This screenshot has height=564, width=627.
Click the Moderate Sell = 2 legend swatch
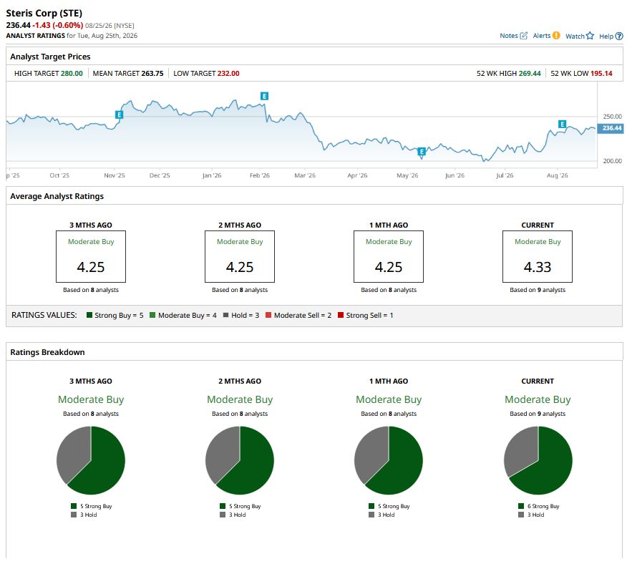click(x=268, y=315)
